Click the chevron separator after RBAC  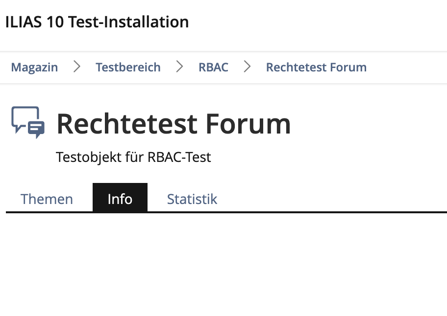point(247,67)
